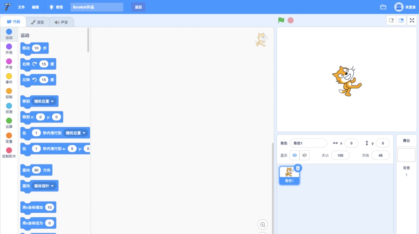Click the user avatar icon (未登录)
The height and width of the screenshot is (234, 419).
(x=399, y=7)
